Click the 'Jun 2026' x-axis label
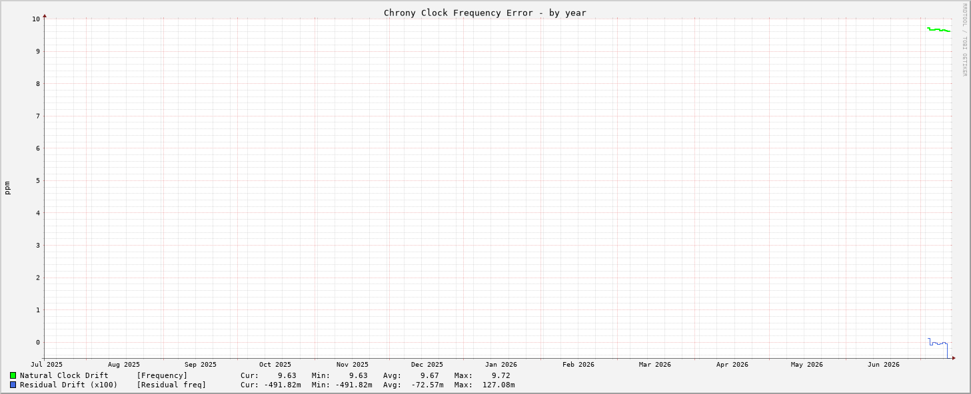The image size is (971, 394). (x=884, y=365)
